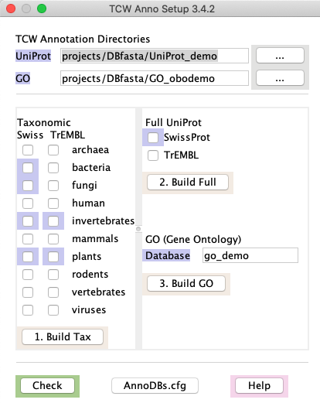Start the 3. Build GO process

[186, 284]
